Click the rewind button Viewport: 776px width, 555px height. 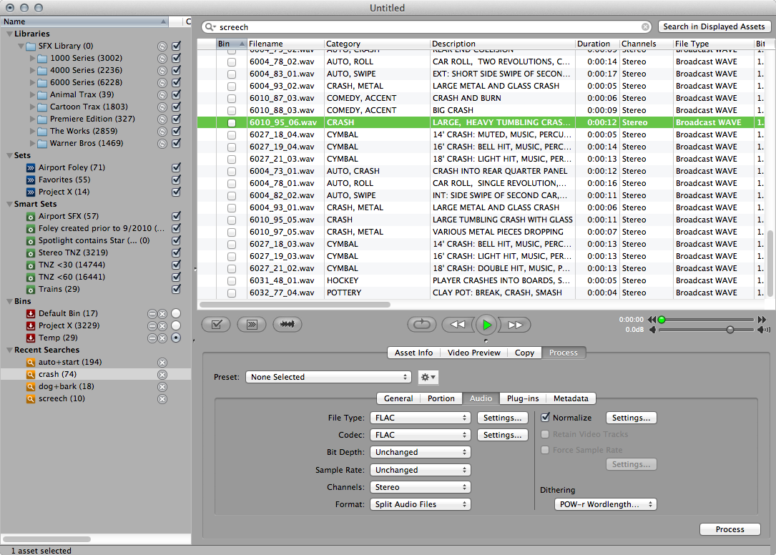pyautogui.click(x=457, y=324)
